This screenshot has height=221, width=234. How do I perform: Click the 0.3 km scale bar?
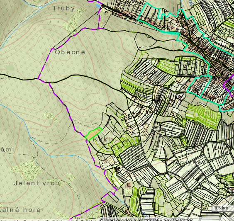pyautogui.click(x=221, y=208)
